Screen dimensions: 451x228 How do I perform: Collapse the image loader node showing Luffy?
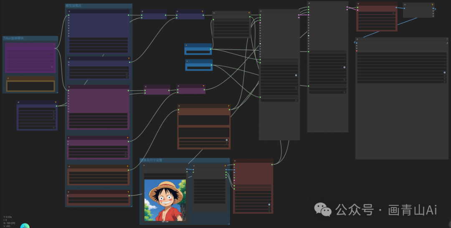point(144,166)
